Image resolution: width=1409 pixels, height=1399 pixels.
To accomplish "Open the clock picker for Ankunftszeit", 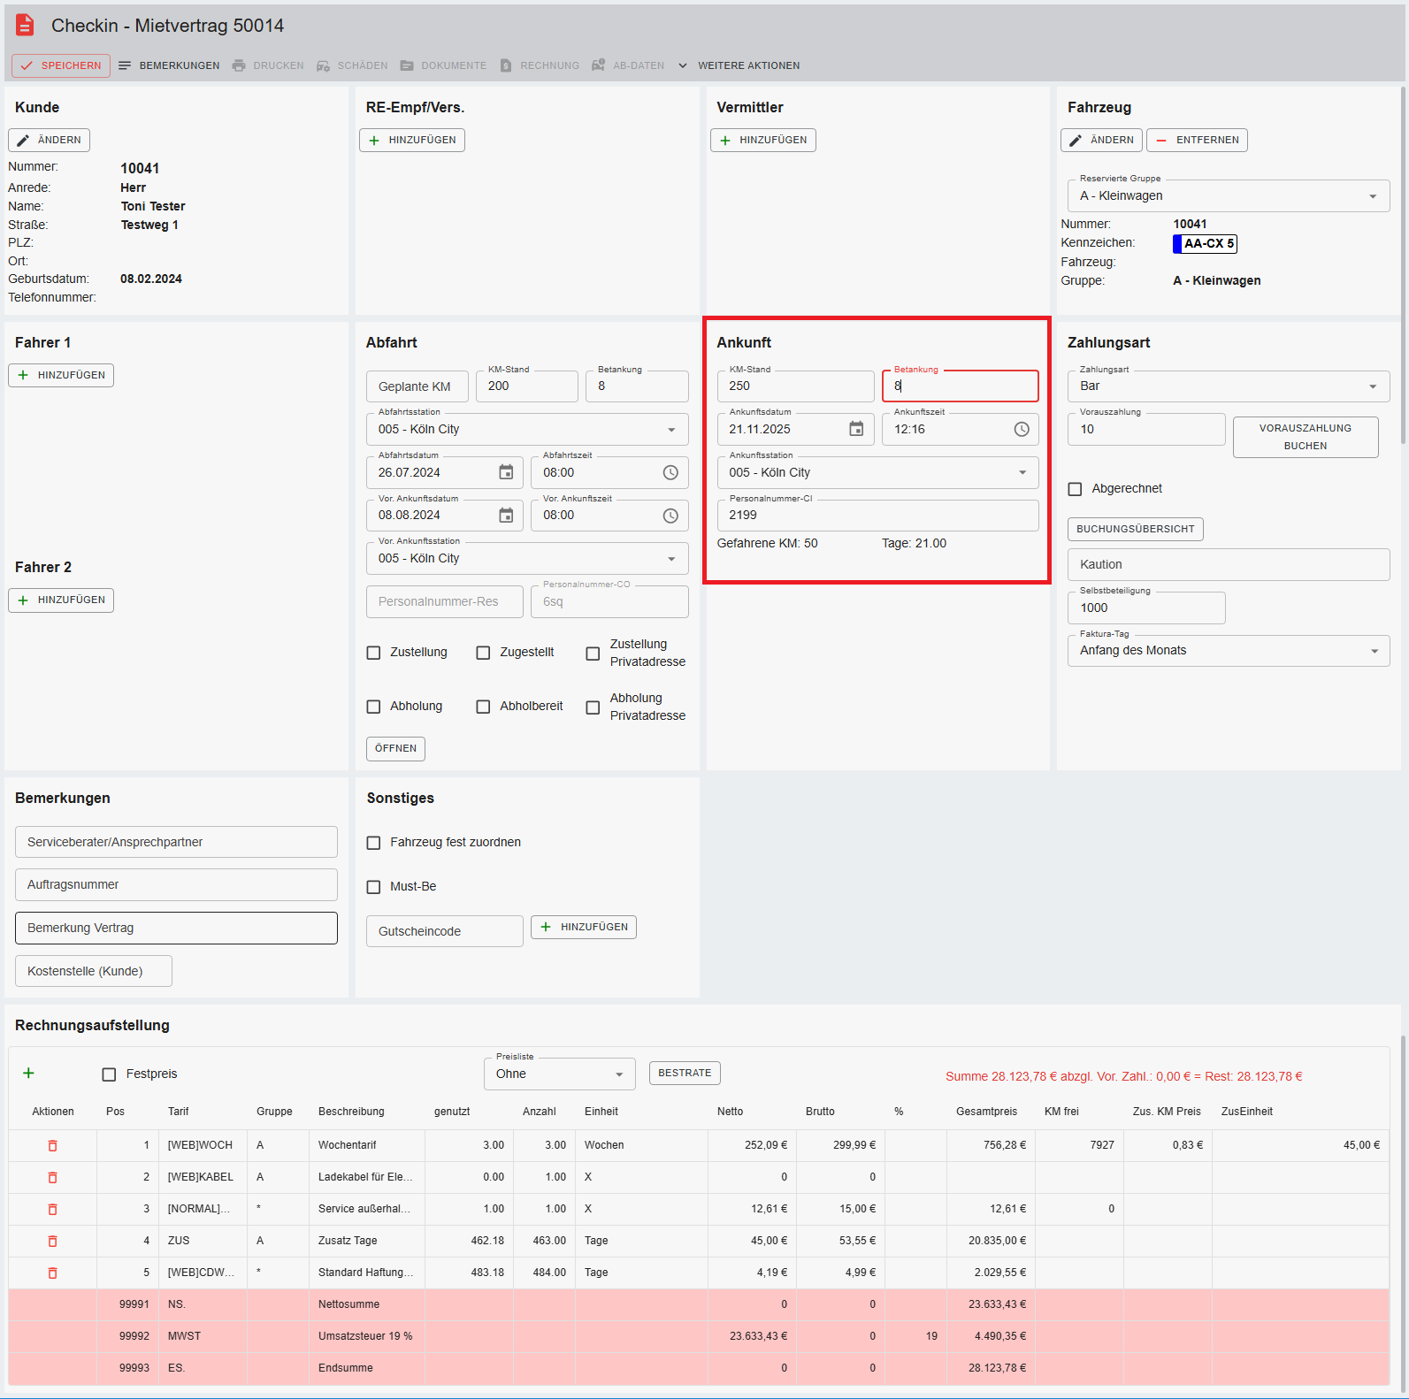I will coord(1021,429).
